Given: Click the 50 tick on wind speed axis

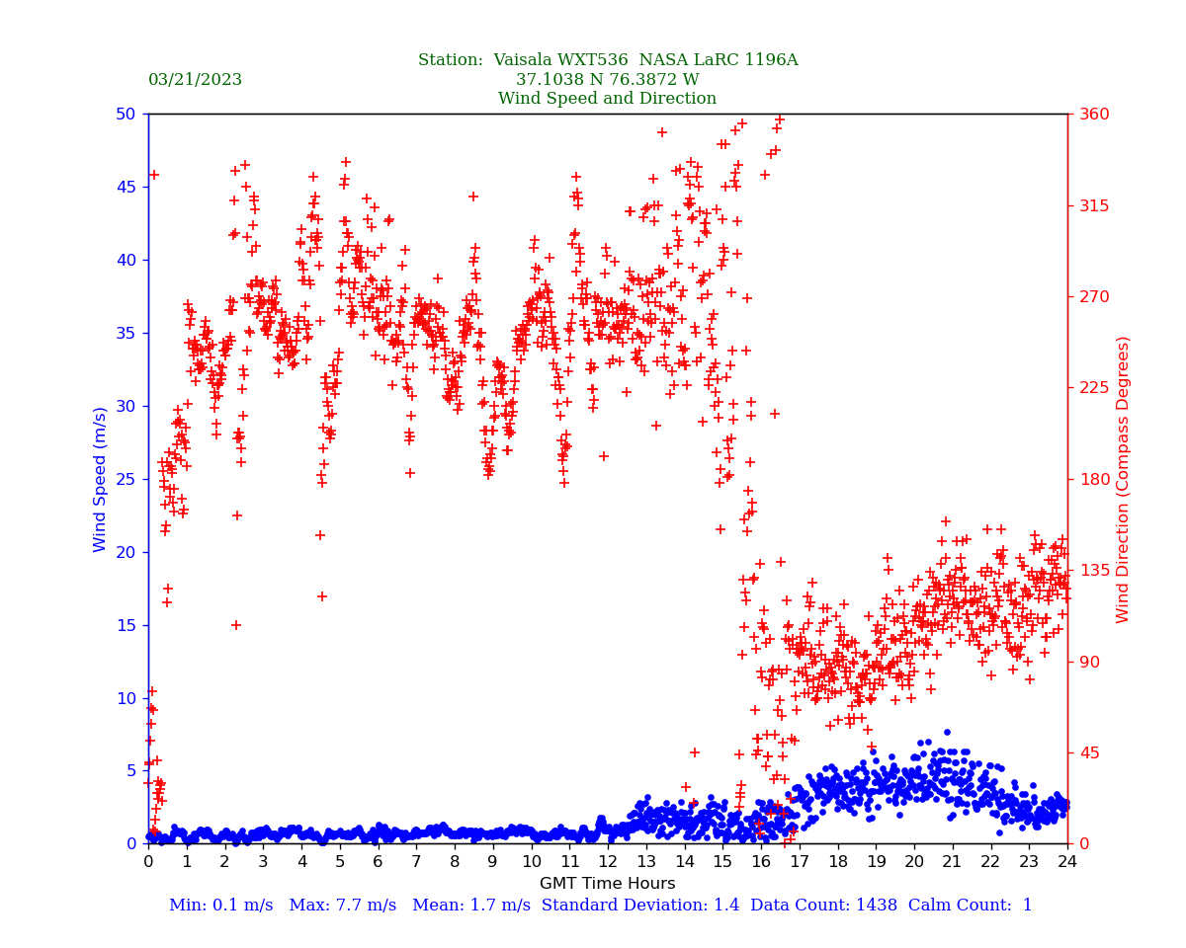Looking at the screenshot, I should click(125, 115).
